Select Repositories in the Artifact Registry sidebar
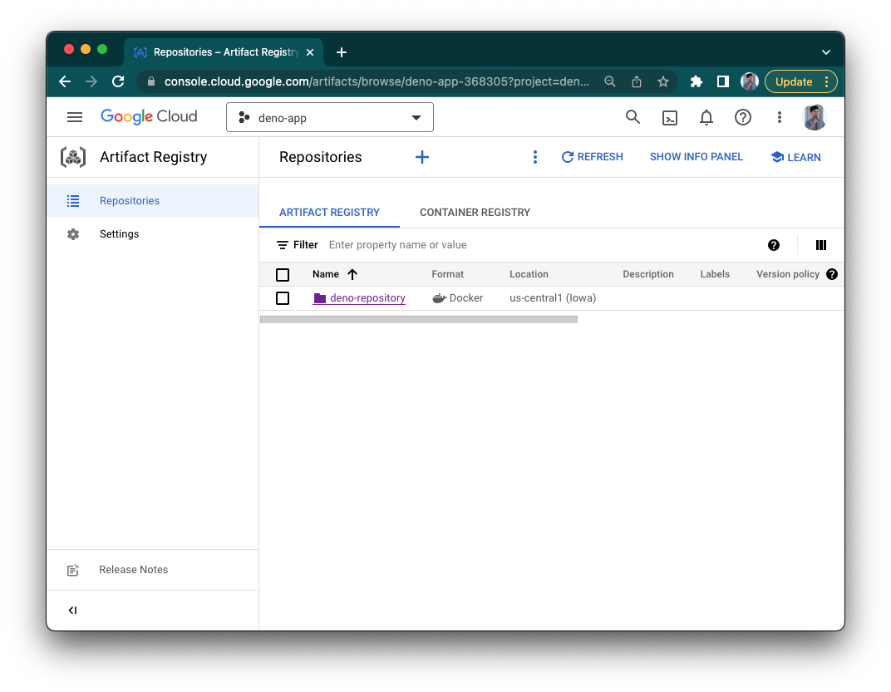Image resolution: width=891 pixels, height=692 pixels. [x=130, y=200]
